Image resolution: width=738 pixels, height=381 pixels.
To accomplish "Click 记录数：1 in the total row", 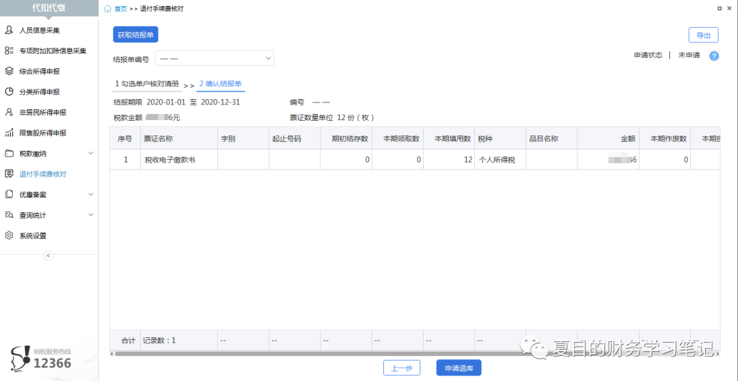I will pos(159,340).
